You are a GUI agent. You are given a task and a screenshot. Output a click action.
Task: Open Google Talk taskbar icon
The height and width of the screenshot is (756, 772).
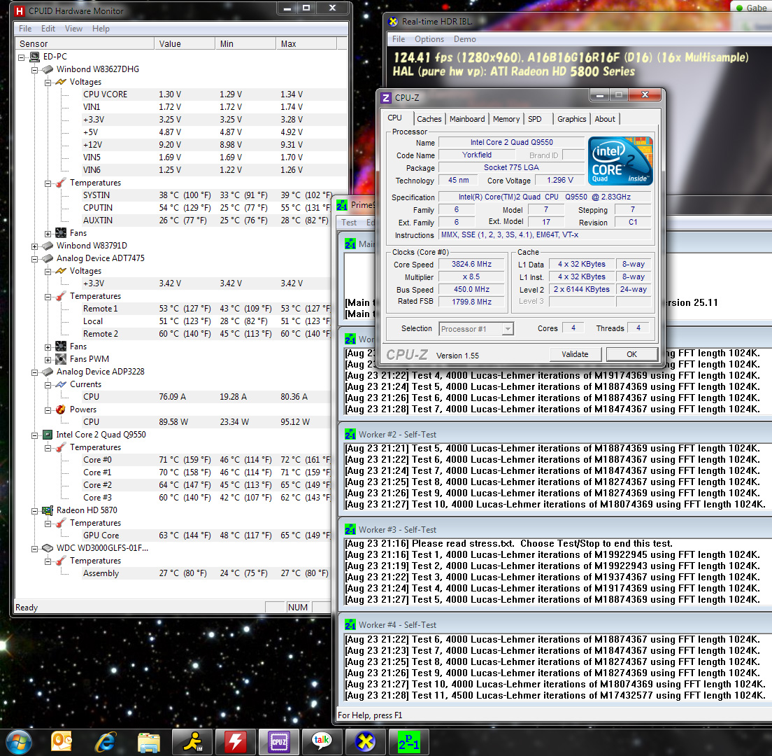322,742
